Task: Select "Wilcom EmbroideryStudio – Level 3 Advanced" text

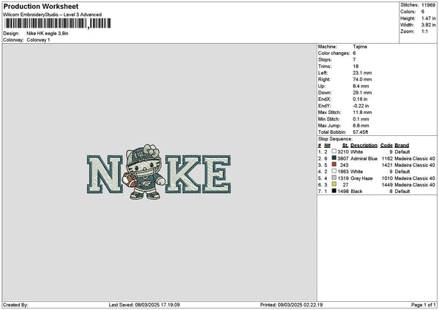Action: point(53,15)
